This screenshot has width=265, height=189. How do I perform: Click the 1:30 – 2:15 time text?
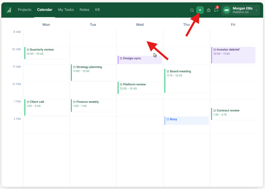click(220, 114)
